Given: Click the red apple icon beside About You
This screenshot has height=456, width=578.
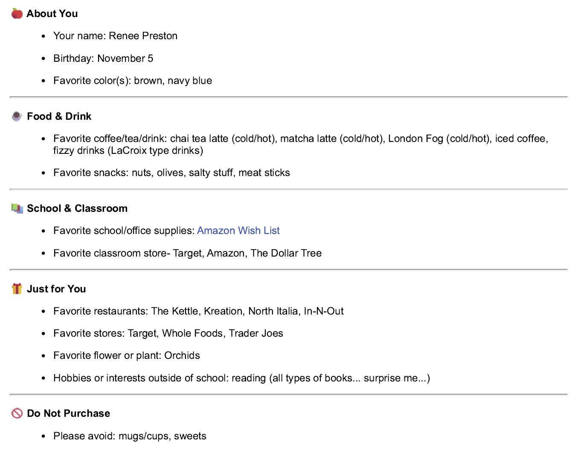Looking at the screenshot, I should click(x=17, y=14).
